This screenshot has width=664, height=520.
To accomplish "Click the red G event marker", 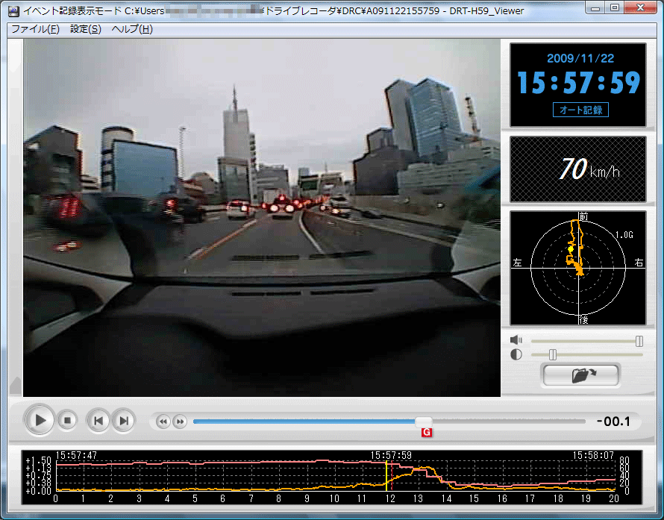I will (x=426, y=433).
